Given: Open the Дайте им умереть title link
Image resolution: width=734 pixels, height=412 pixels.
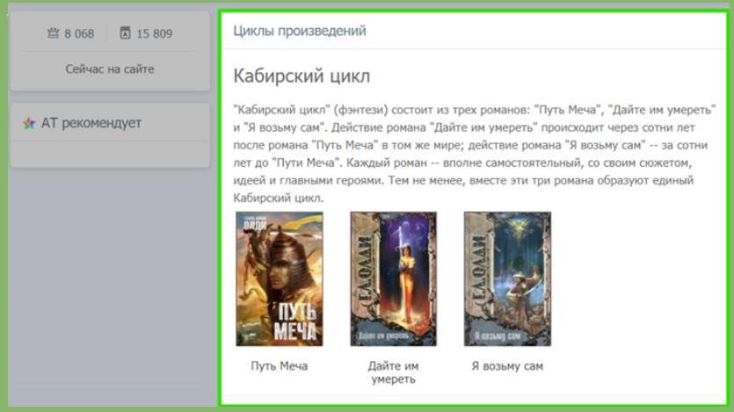Looking at the screenshot, I should click(393, 372).
